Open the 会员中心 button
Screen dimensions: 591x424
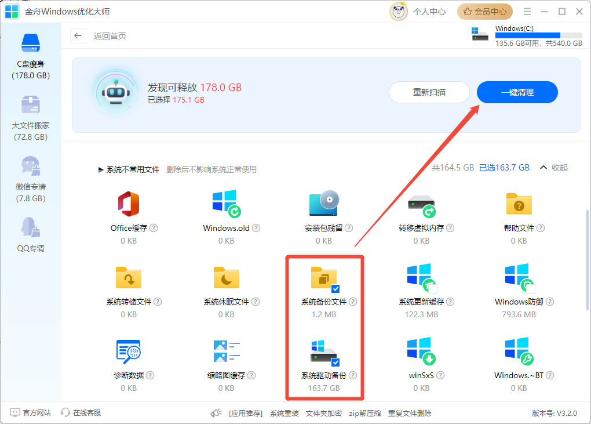click(485, 12)
